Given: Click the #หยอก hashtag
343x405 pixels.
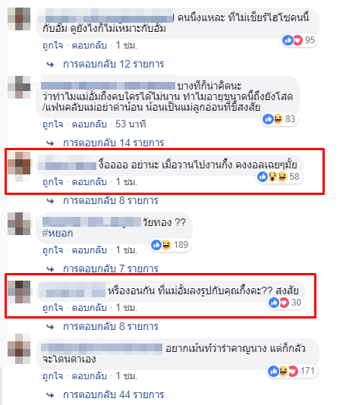Looking at the screenshot, I should pos(58,233).
